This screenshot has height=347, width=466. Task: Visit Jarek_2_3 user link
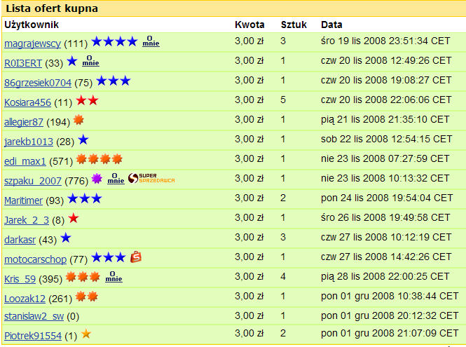click(x=27, y=220)
